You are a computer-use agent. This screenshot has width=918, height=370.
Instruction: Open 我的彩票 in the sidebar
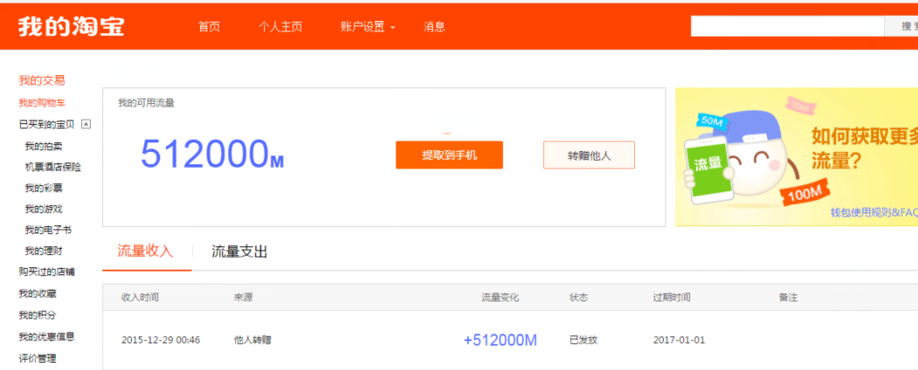tap(44, 188)
